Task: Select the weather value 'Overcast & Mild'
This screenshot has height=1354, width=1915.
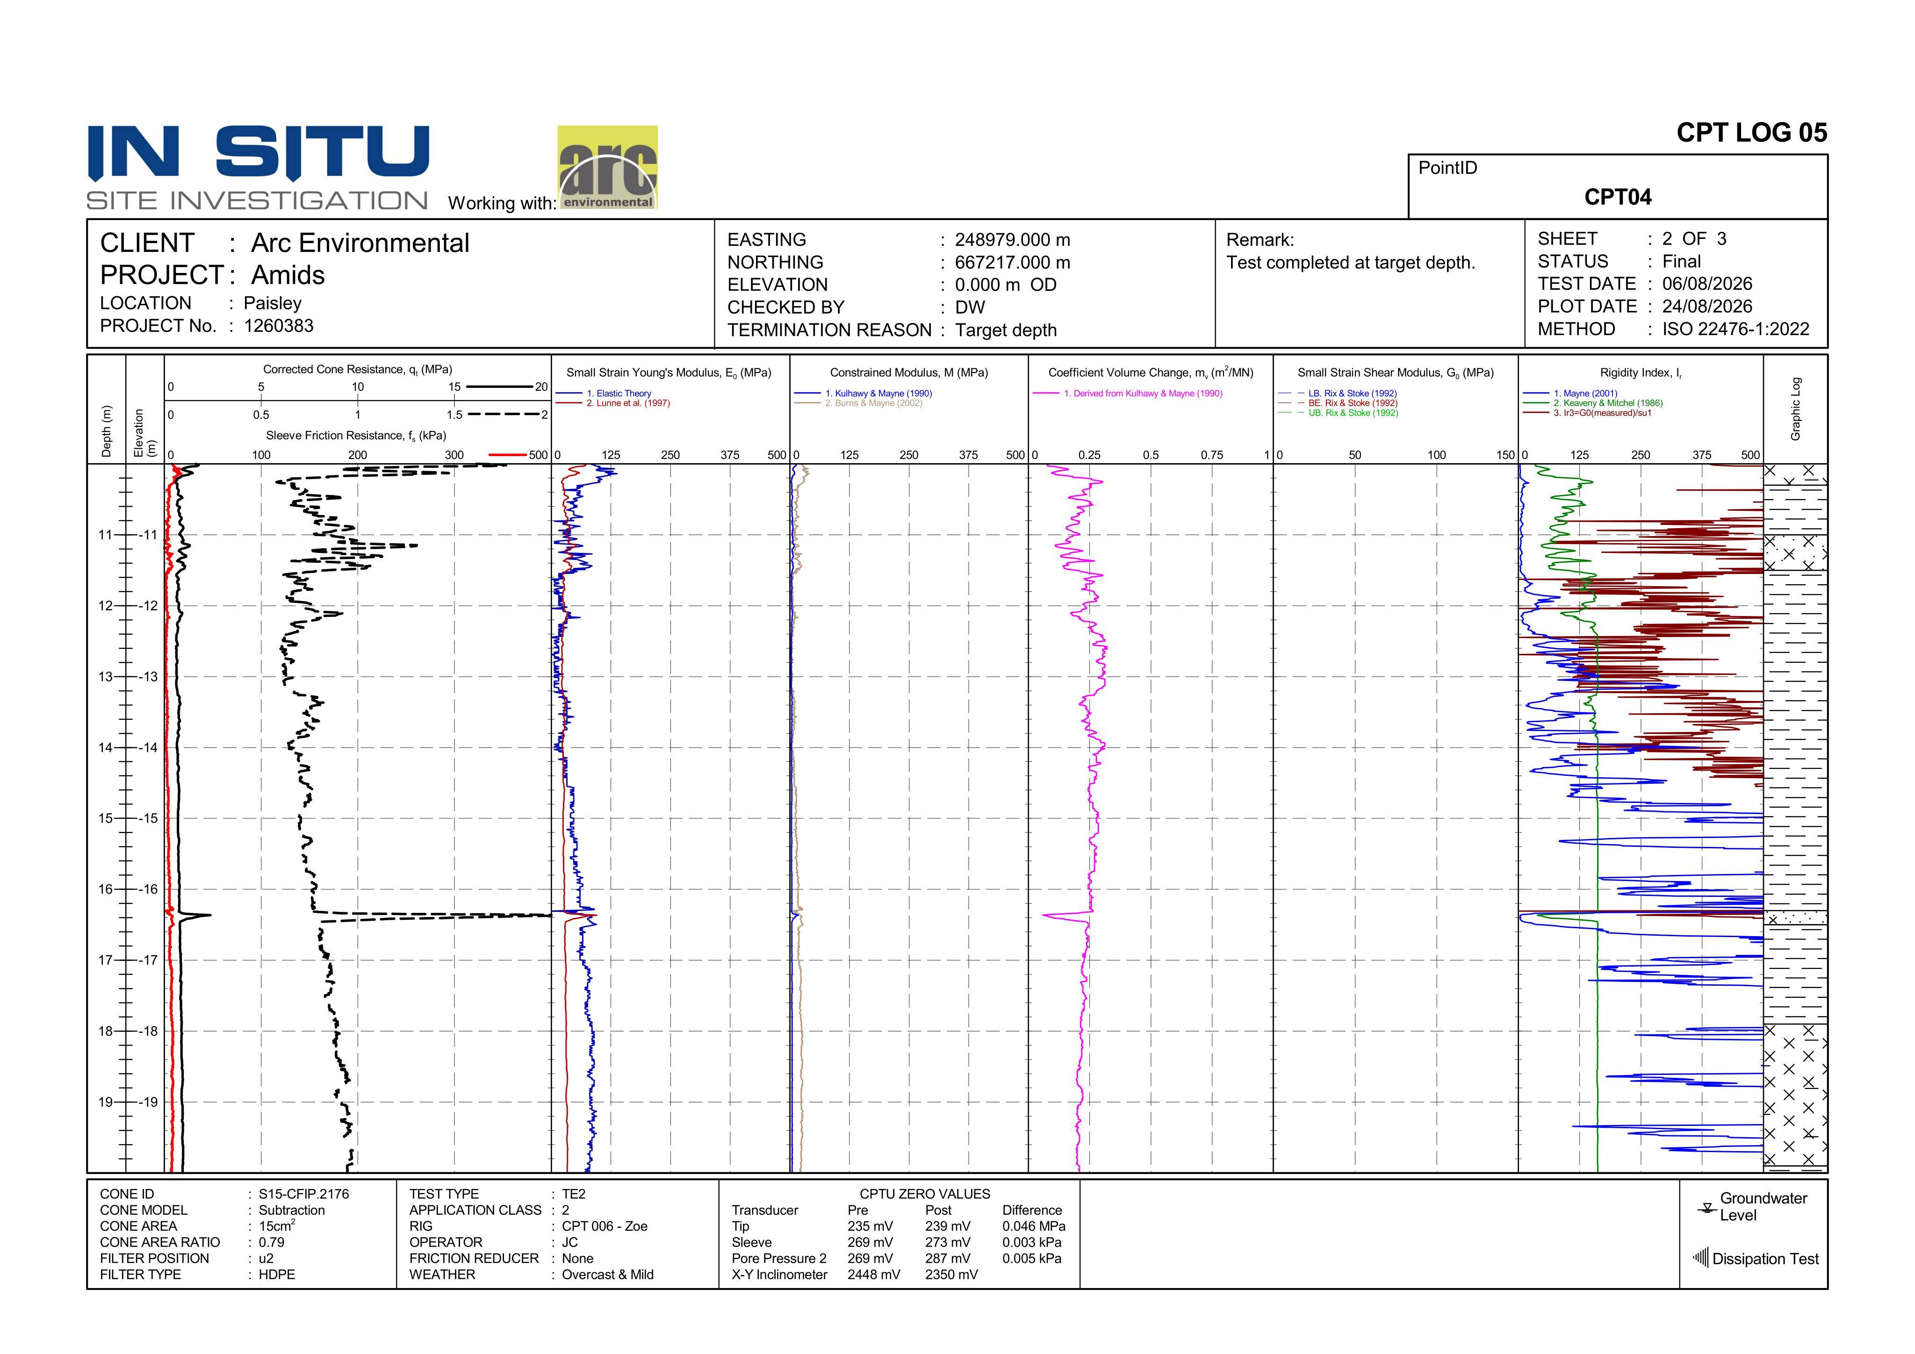Action: [607, 1275]
